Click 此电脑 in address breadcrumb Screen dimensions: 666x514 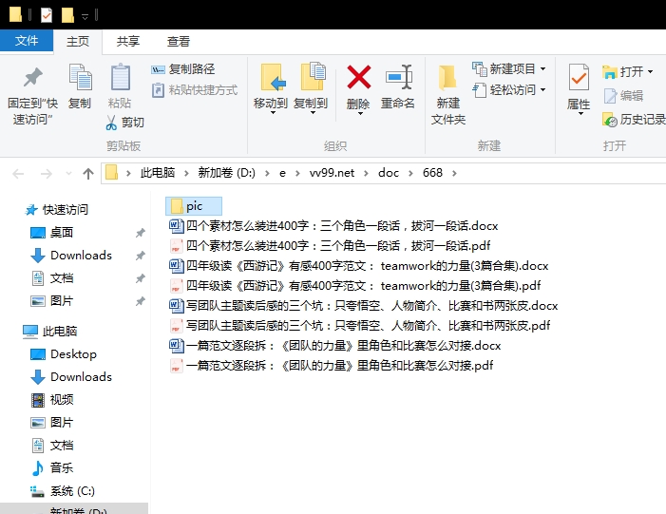click(158, 173)
